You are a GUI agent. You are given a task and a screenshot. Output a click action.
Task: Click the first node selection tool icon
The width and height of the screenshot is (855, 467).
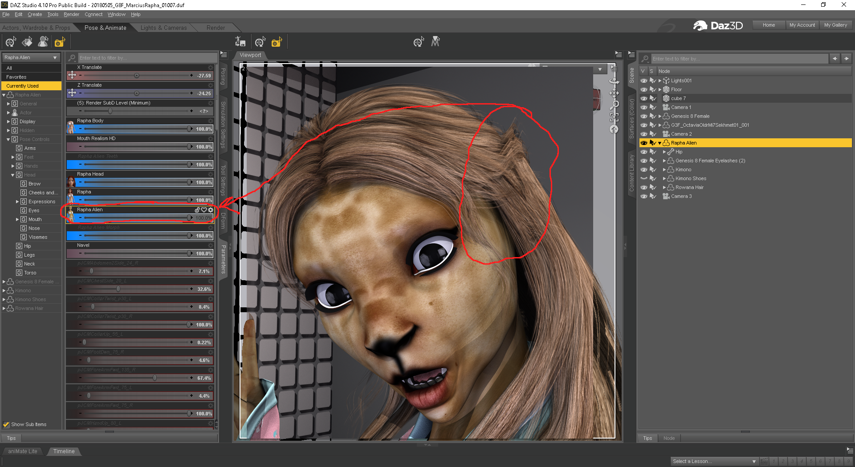11,42
